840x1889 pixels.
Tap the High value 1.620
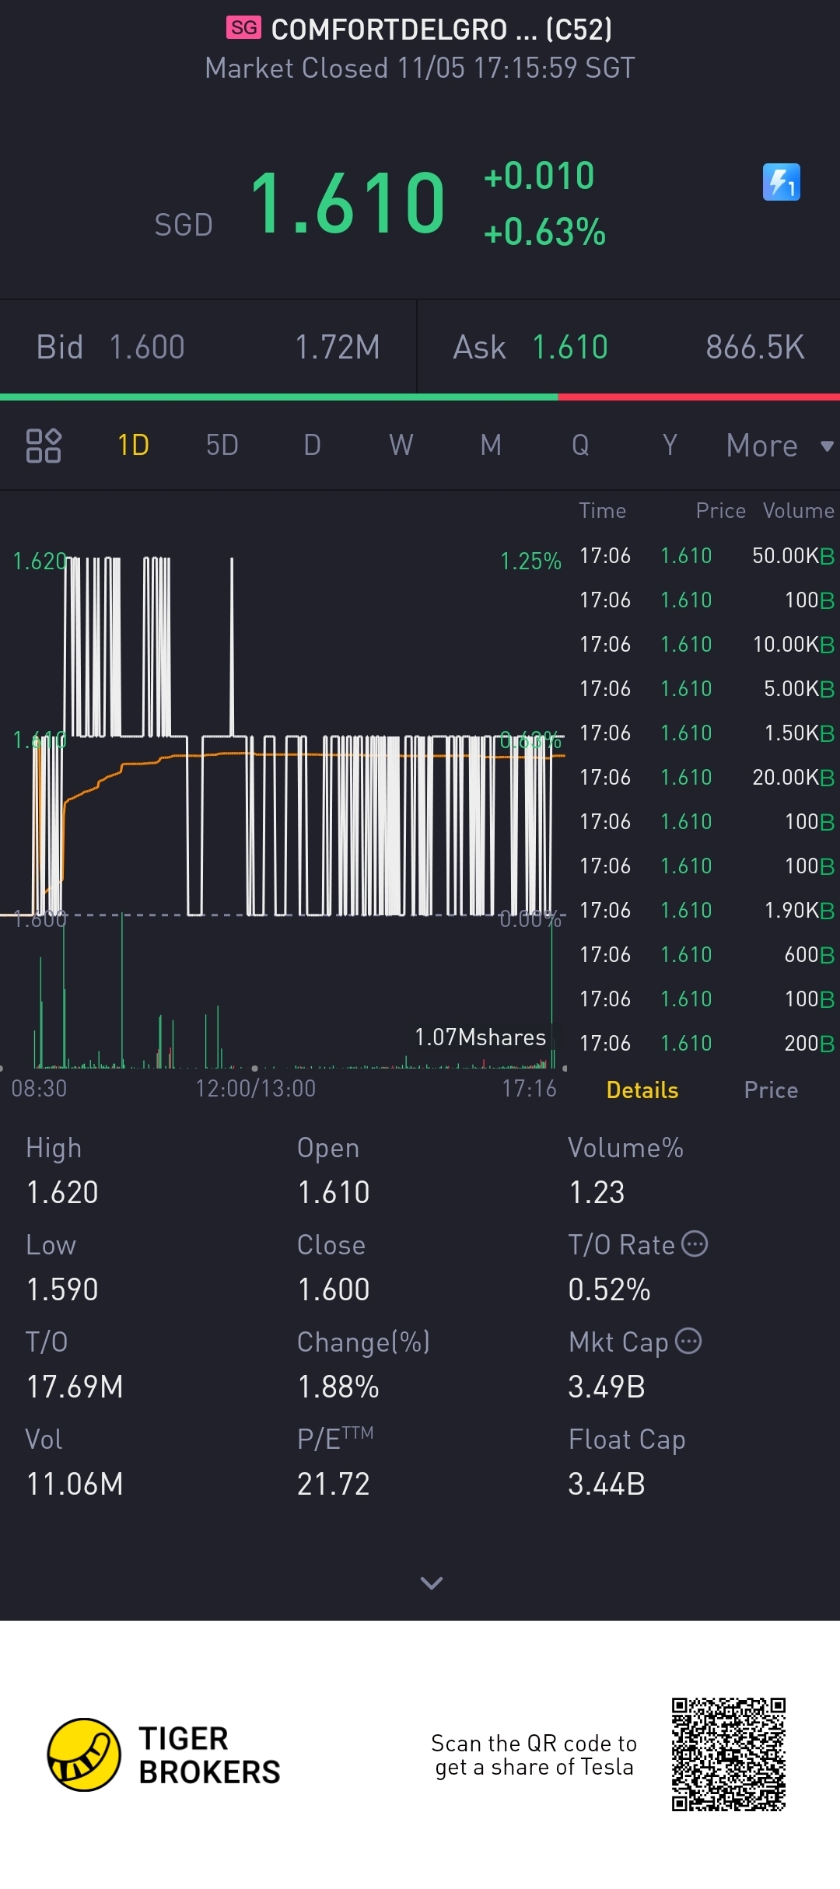point(62,1193)
